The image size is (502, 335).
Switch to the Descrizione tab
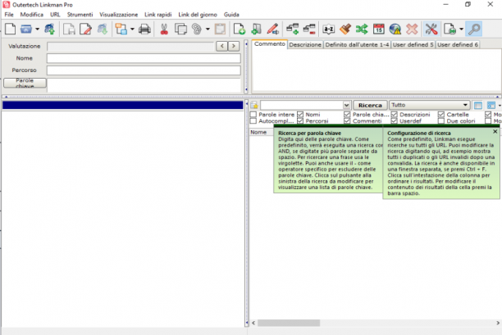305,45
